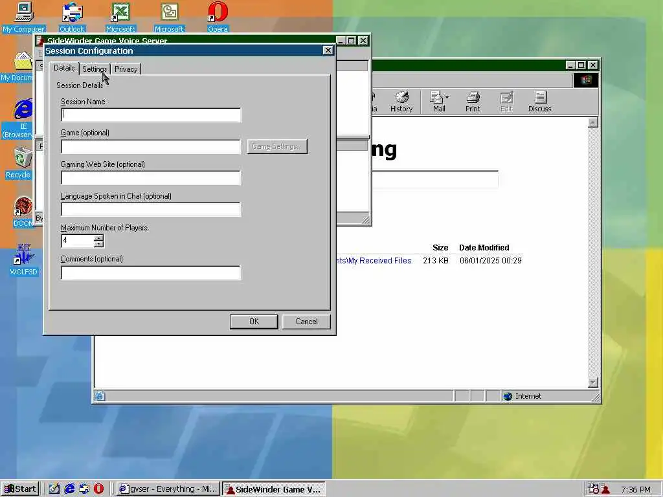Switch to SideWinder Game Voice taskbar button
The image size is (663, 497).
coord(274,489)
